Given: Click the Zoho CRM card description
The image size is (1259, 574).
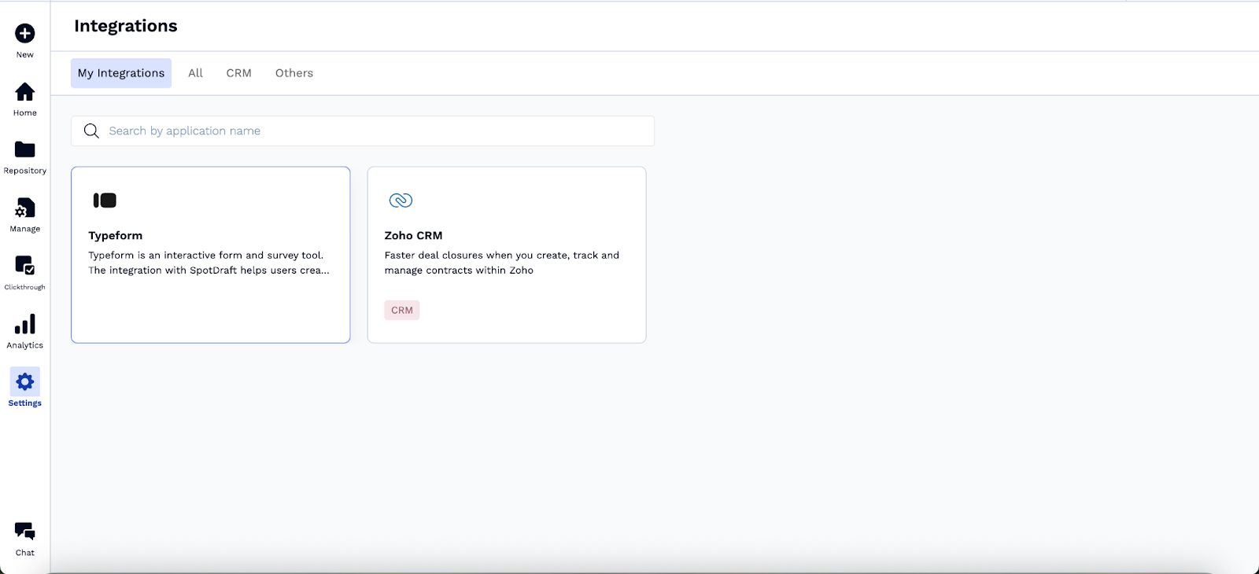Looking at the screenshot, I should click(501, 263).
